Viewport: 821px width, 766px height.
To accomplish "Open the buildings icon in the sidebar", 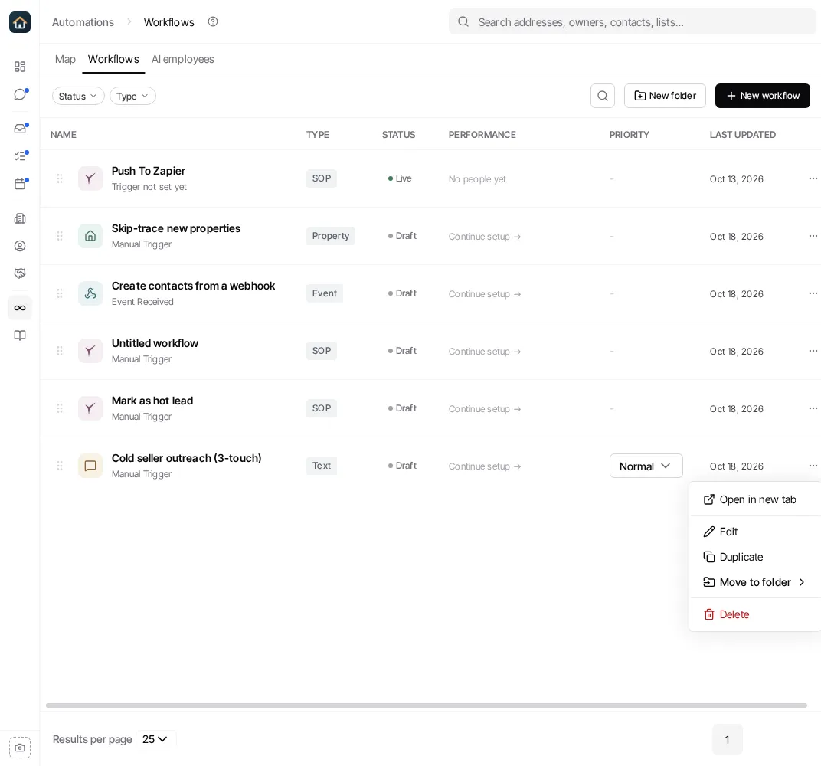I will (20, 218).
